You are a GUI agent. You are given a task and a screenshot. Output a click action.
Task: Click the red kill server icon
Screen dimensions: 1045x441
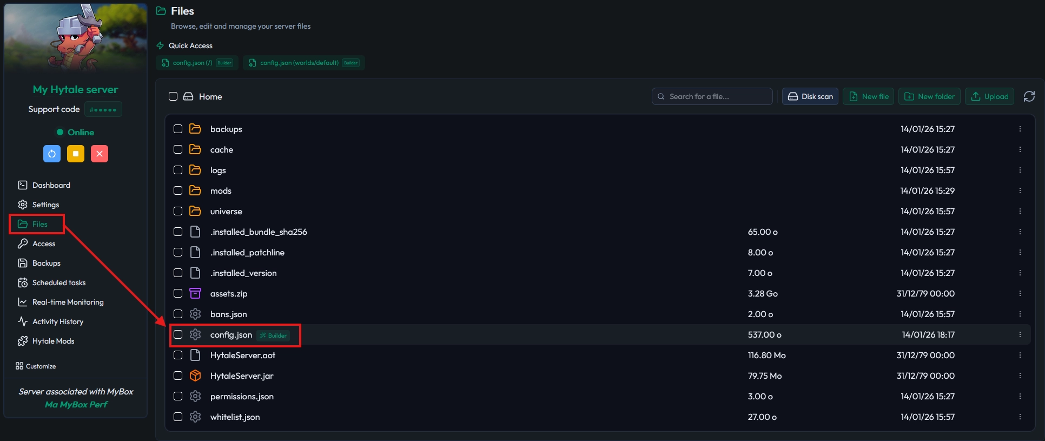point(100,154)
